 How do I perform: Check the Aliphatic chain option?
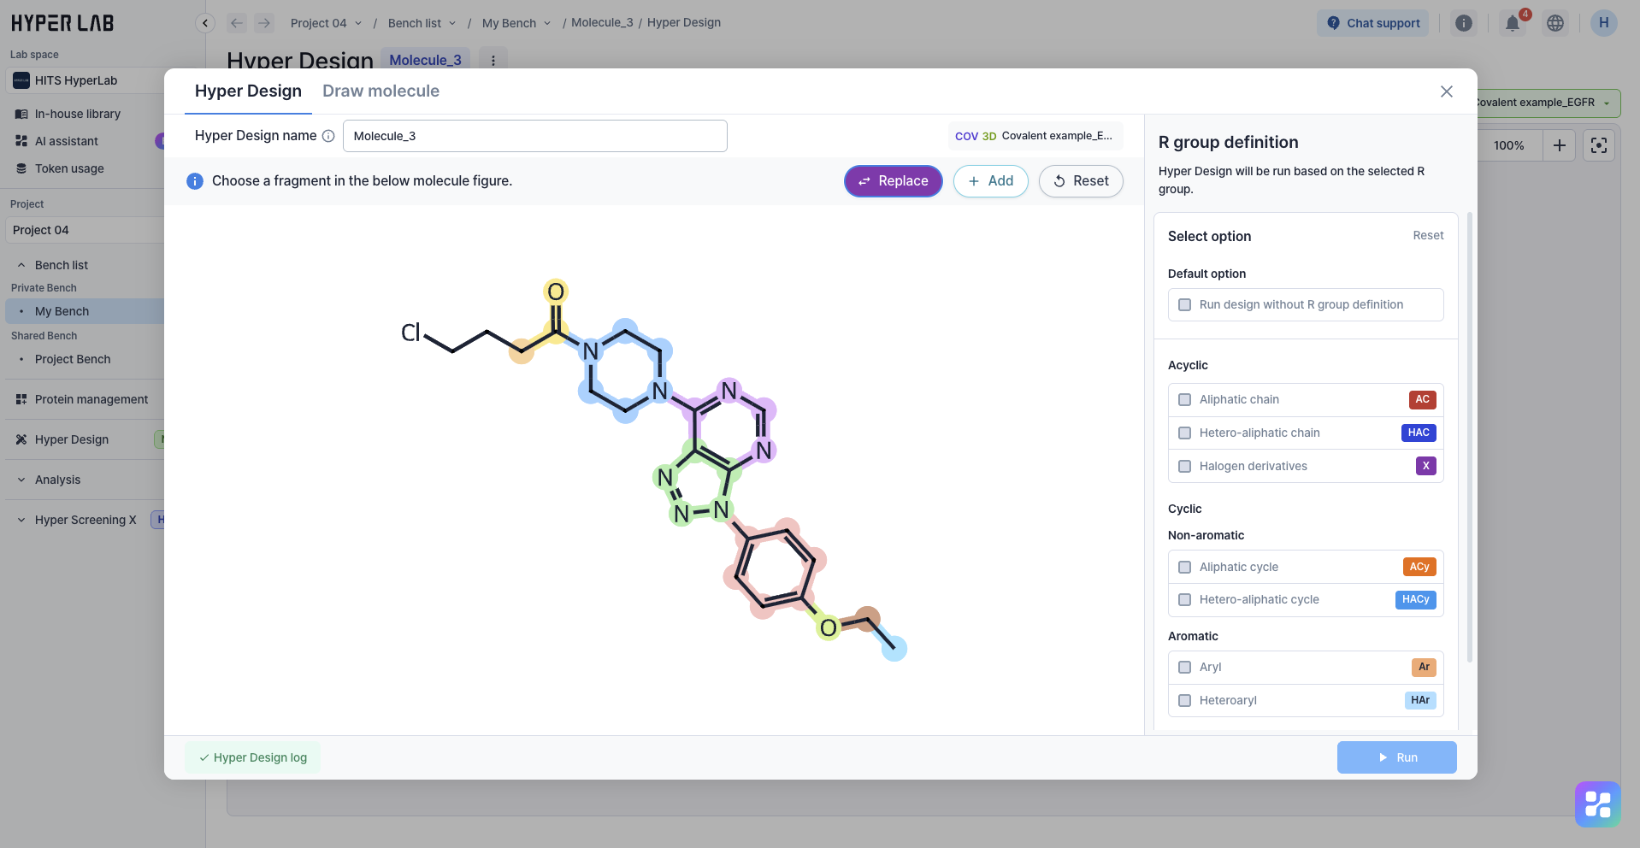pyautogui.click(x=1185, y=400)
